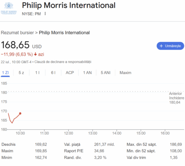Image resolution: width=185 pixels, height=166 pixels.
Task: Open the three-dot options menu beside NYSE: PM
Action: (45, 14)
